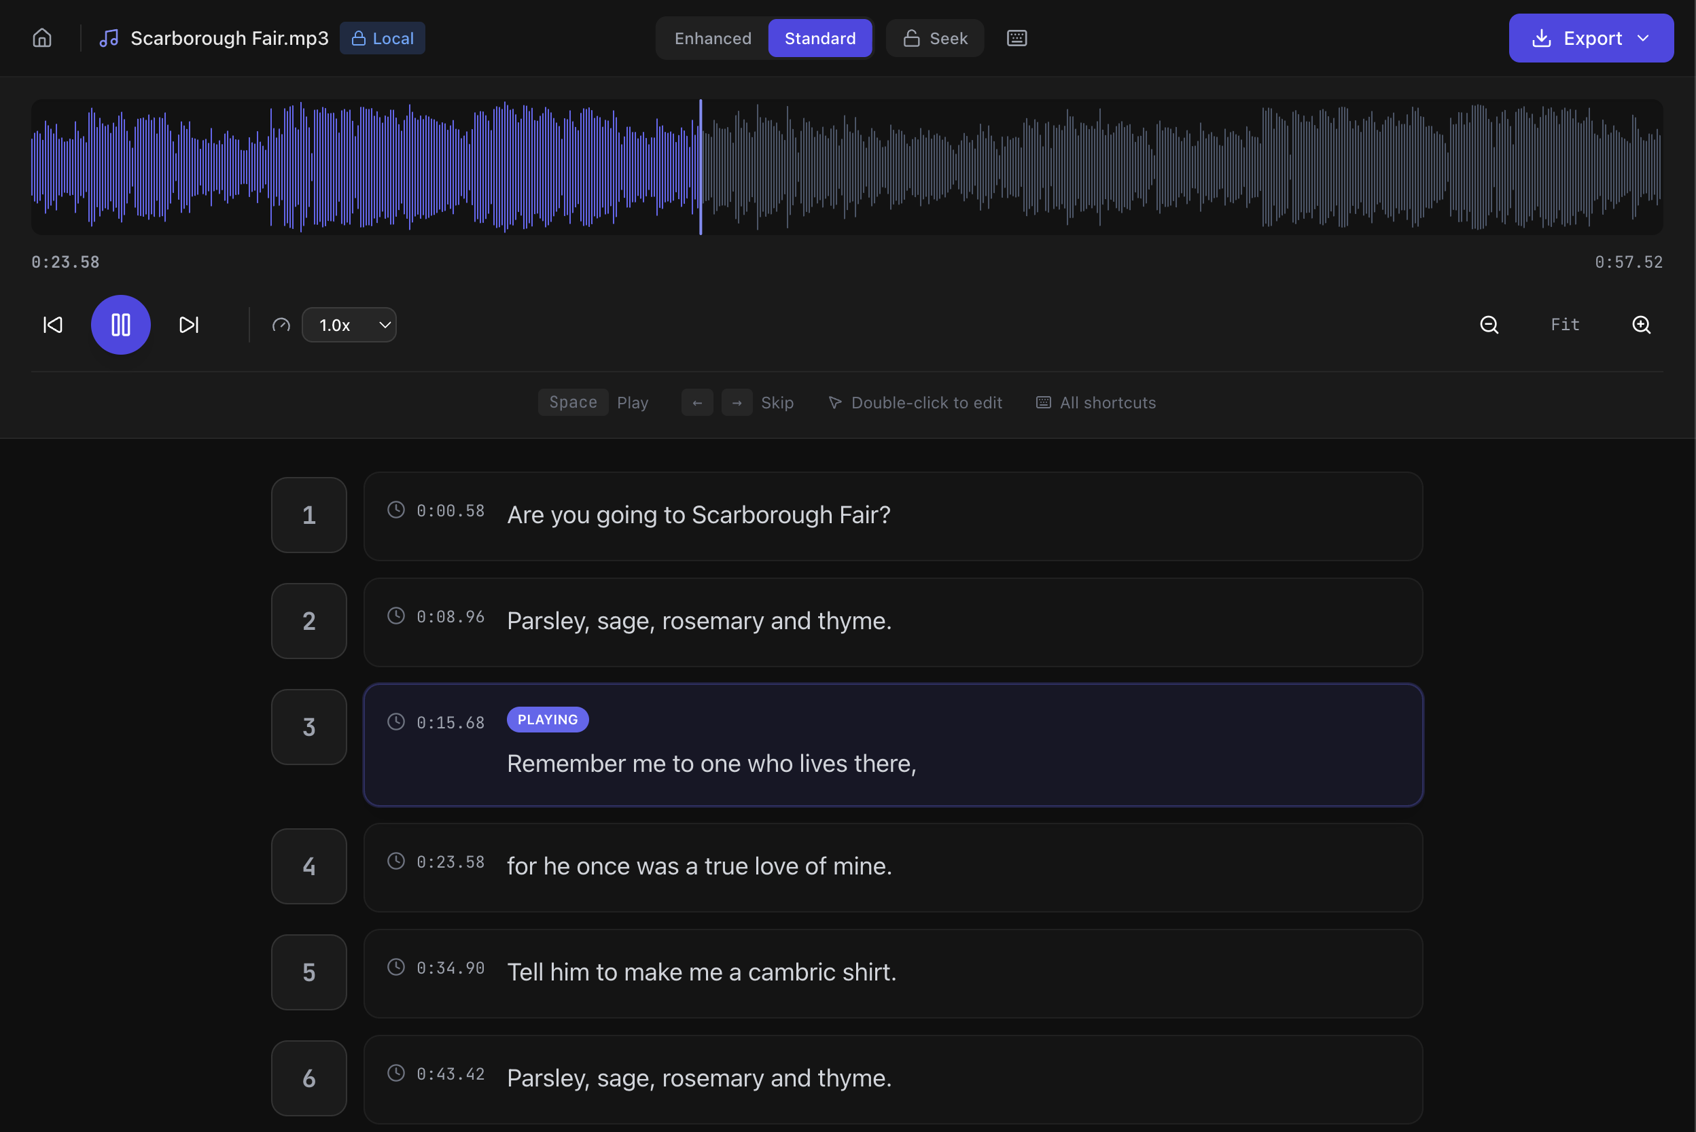Image resolution: width=1696 pixels, height=1132 pixels.
Task: Pause playback with the round button
Action: (x=120, y=325)
